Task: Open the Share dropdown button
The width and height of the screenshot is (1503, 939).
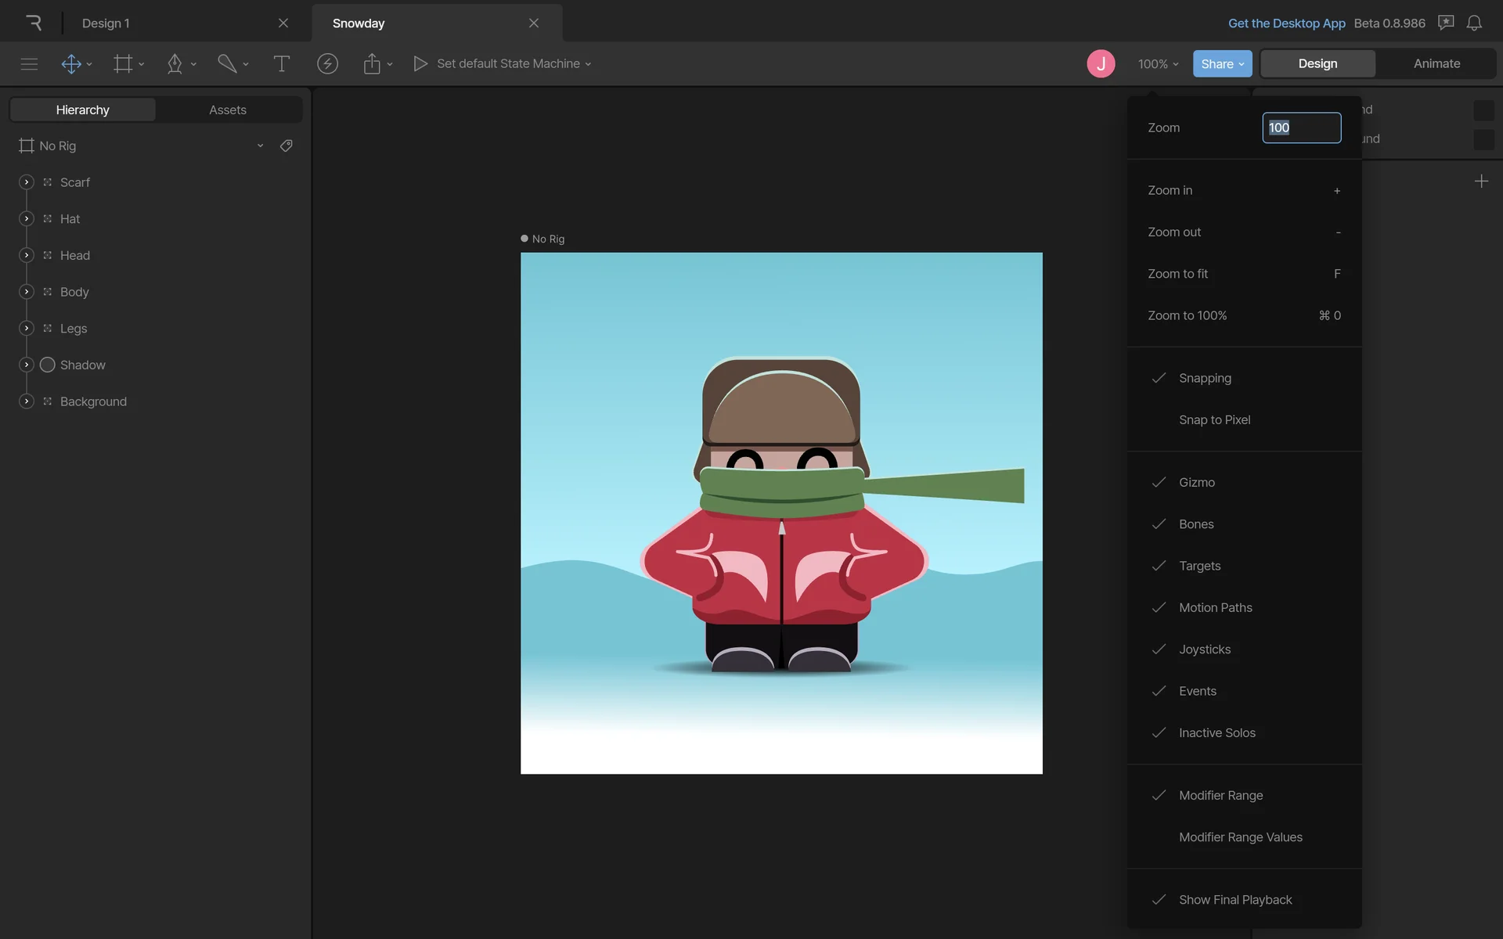Action: click(1222, 64)
